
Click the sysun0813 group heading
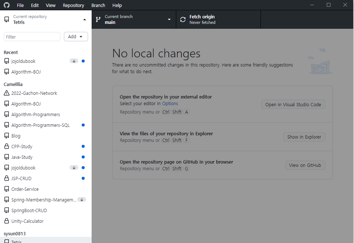point(15,234)
